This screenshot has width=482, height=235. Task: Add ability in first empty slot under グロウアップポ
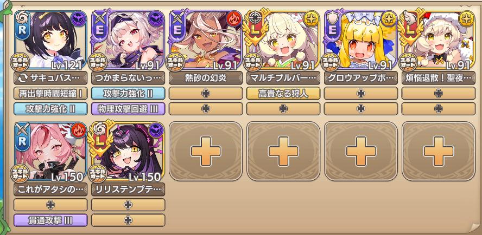pyautogui.click(x=360, y=93)
